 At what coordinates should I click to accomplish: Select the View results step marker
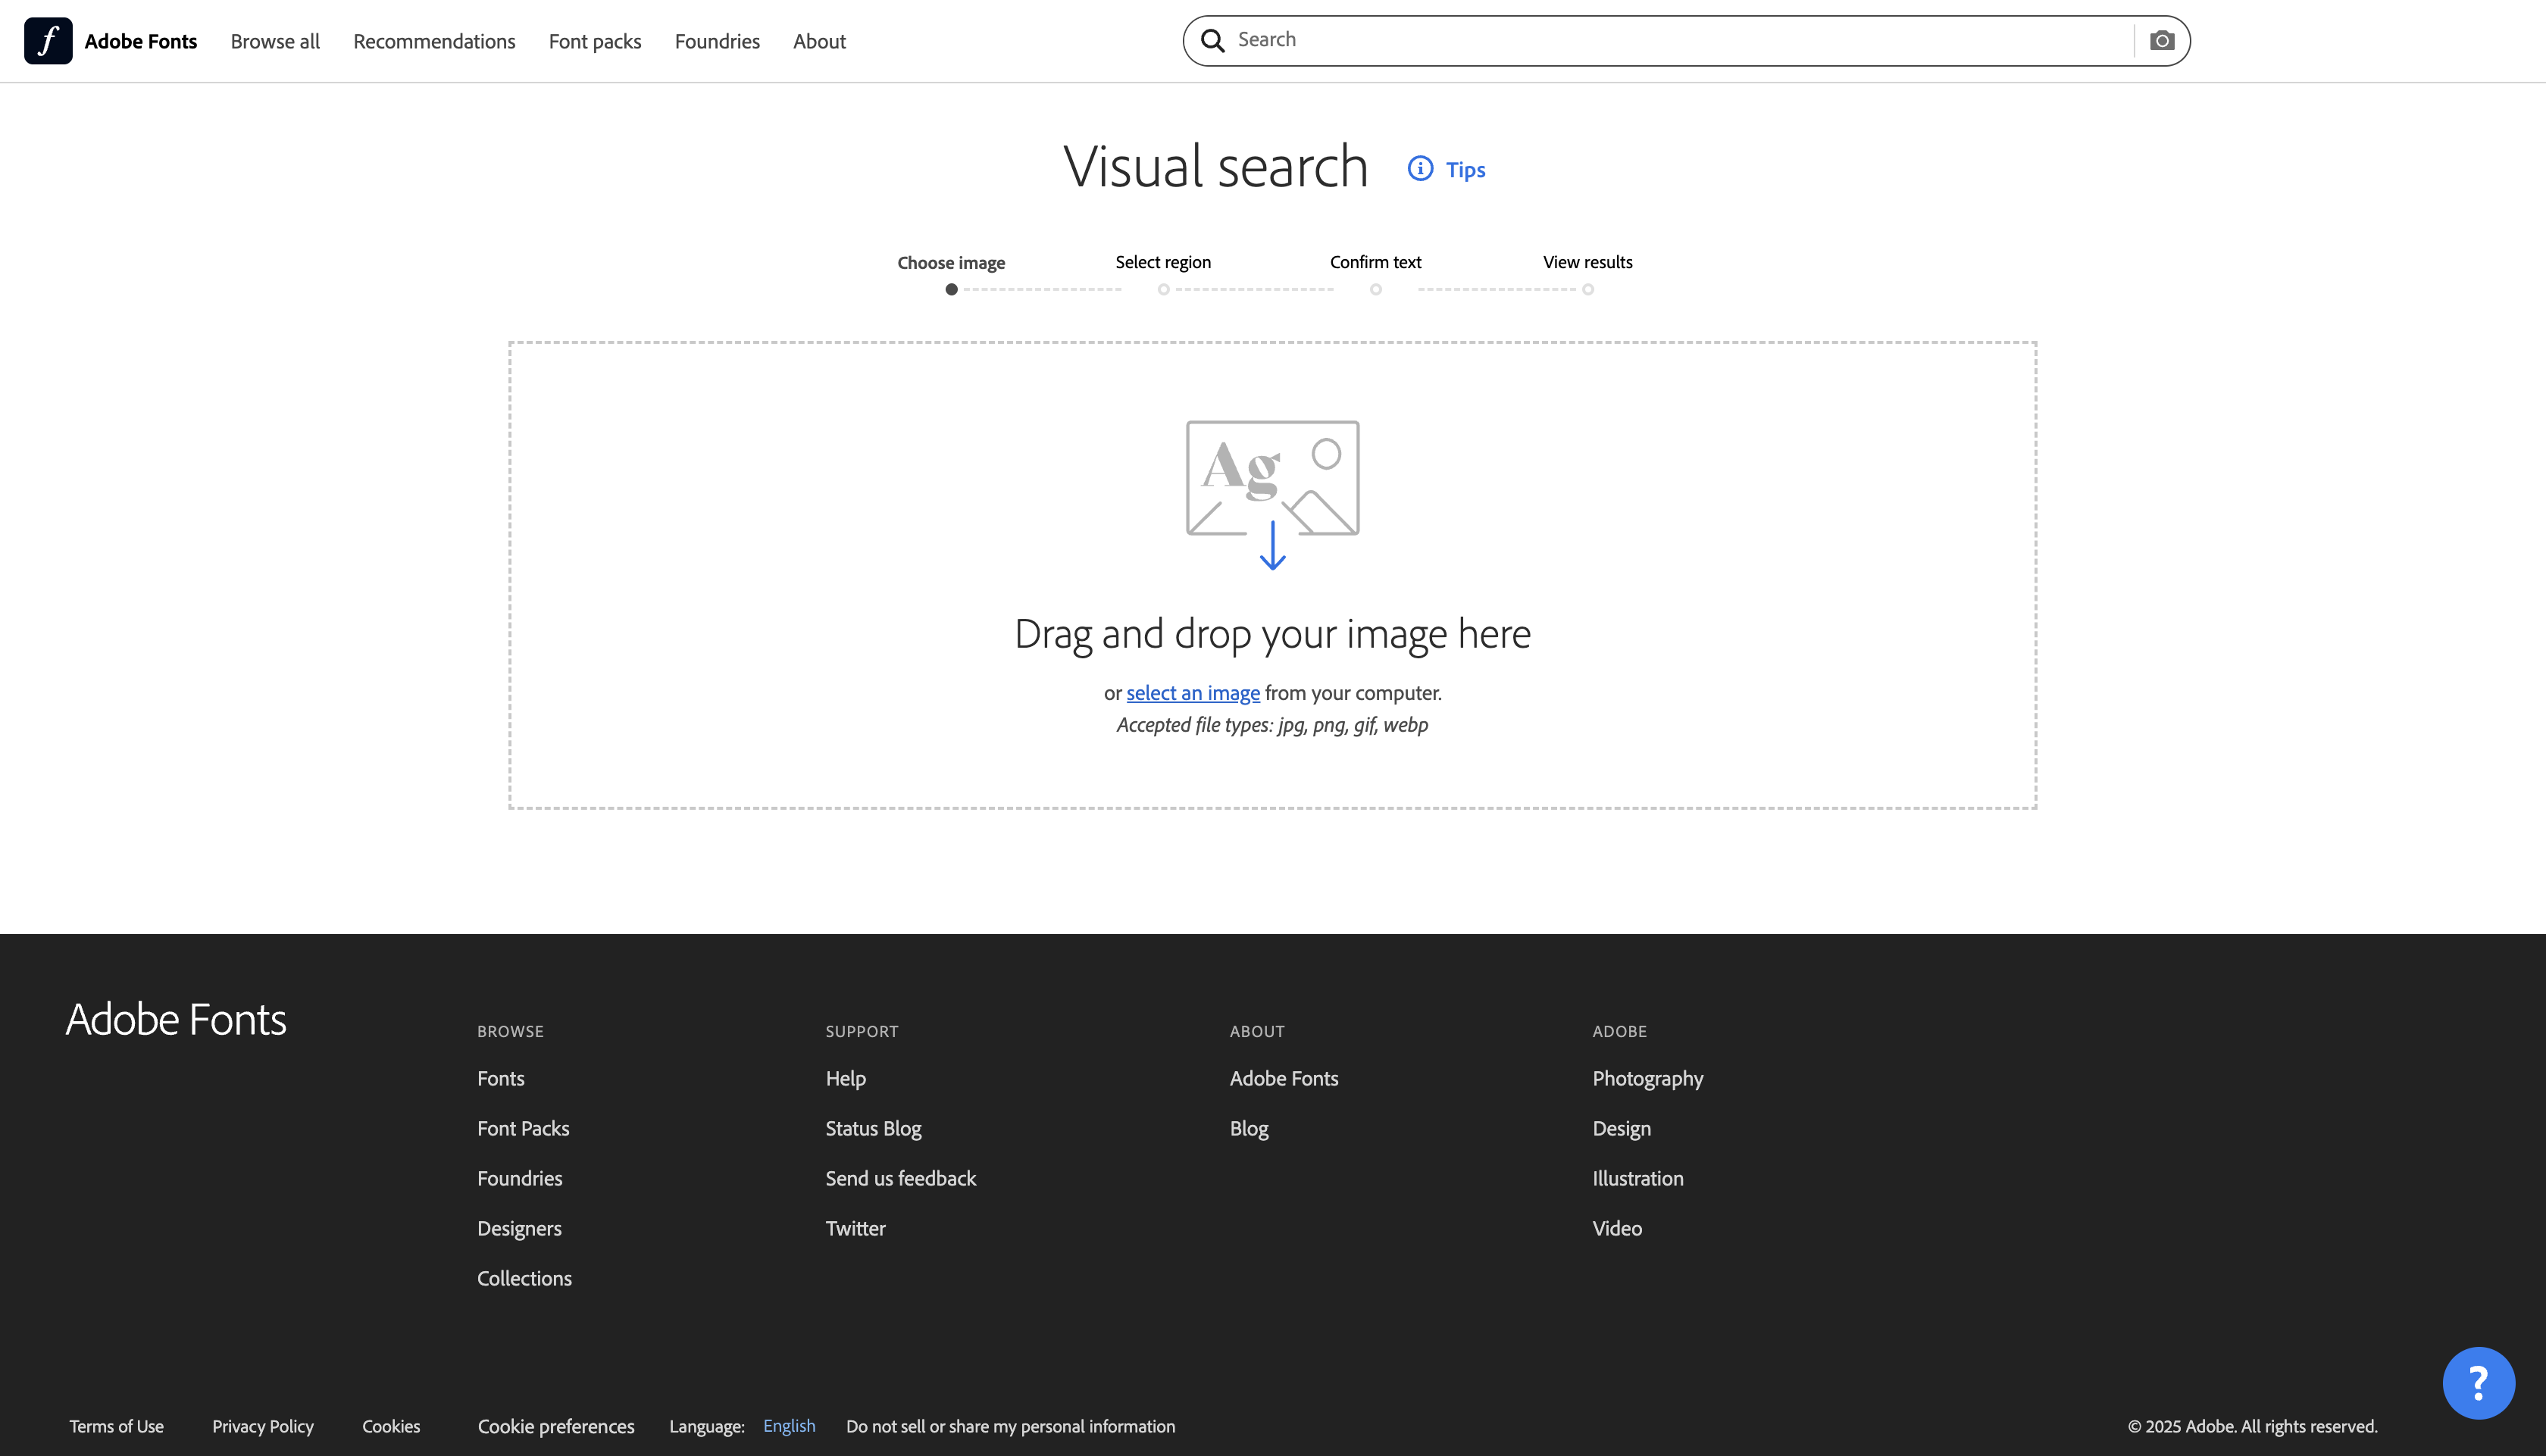coord(1587,289)
